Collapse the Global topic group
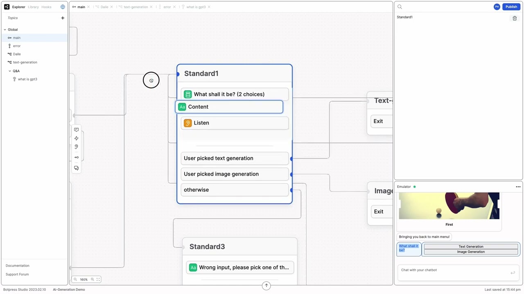The width and height of the screenshot is (524, 294). (5, 30)
